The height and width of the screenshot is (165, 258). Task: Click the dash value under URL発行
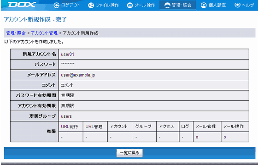click(x=62, y=137)
